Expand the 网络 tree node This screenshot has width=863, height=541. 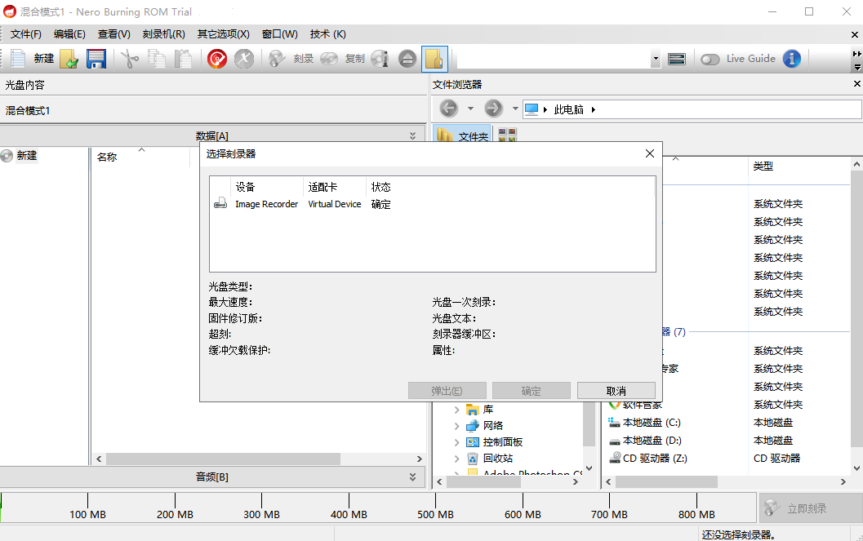click(x=456, y=426)
